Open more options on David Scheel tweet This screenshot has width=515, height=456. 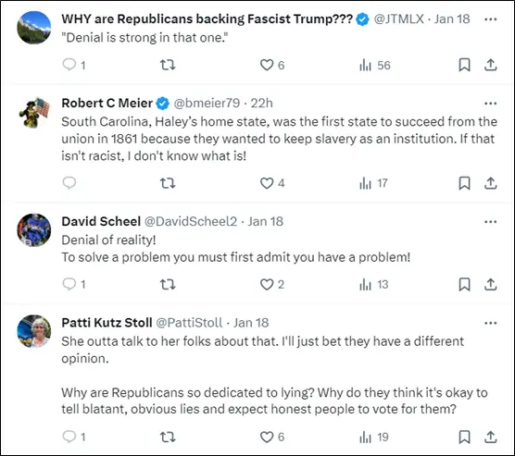pos(490,222)
